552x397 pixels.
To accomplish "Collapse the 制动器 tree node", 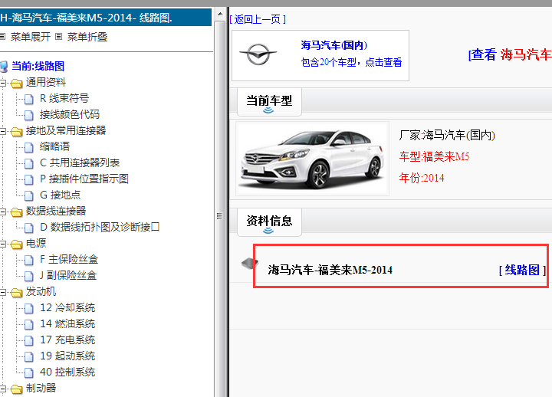I will tap(3, 389).
